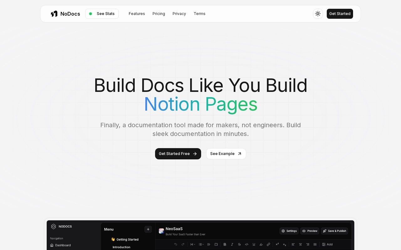Click the strikethrough icon
The image size is (401, 250).
pos(239,244)
